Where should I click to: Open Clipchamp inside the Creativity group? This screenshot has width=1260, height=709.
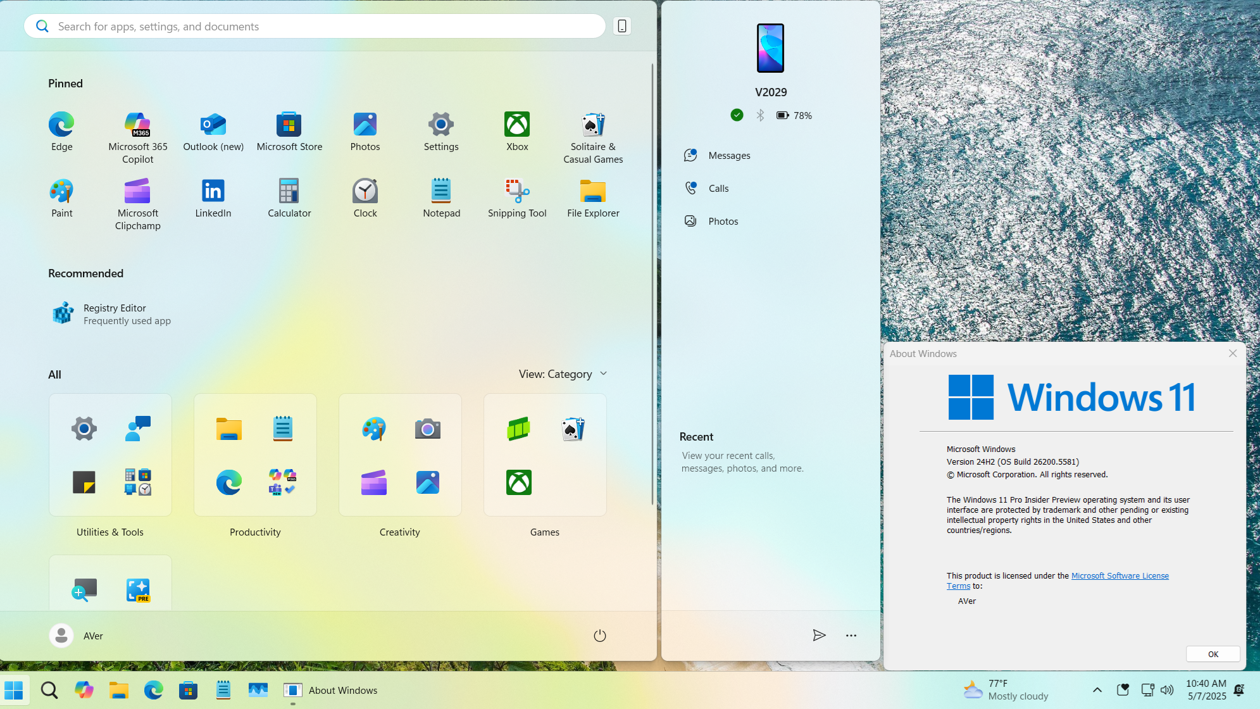point(373,482)
